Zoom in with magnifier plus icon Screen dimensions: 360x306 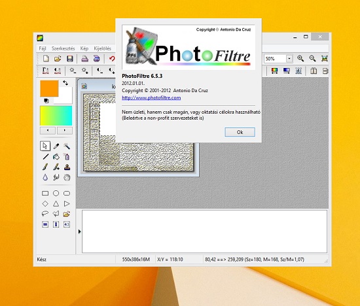pyautogui.click(x=300, y=58)
